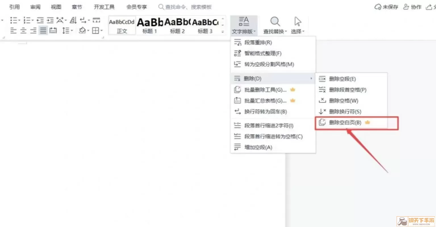Apply the 标题 1 heading style
Screen dimensions: 436x227
tap(150, 26)
